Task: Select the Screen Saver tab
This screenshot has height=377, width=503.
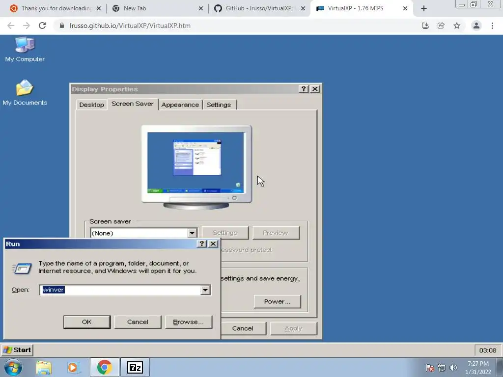Action: click(x=133, y=104)
